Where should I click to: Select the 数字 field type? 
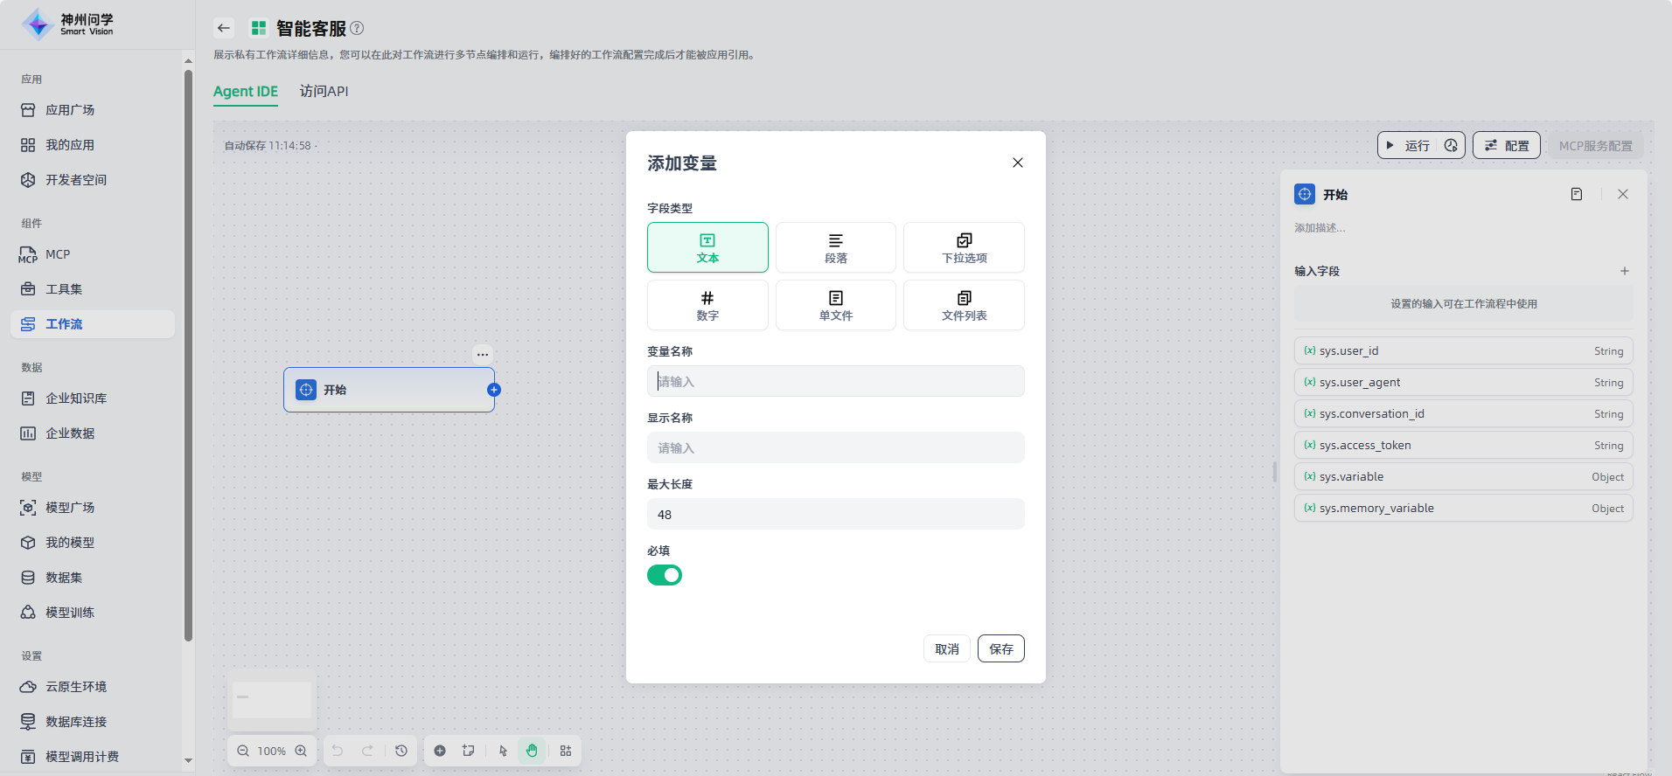pyautogui.click(x=707, y=305)
